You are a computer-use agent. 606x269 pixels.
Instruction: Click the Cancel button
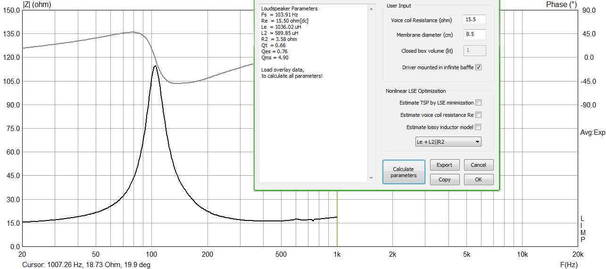click(x=478, y=165)
